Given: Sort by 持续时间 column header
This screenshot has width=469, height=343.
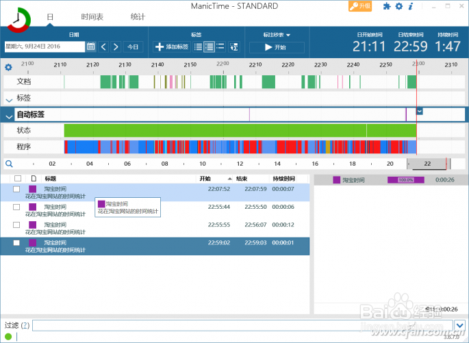Looking at the screenshot, I should click(x=283, y=179).
